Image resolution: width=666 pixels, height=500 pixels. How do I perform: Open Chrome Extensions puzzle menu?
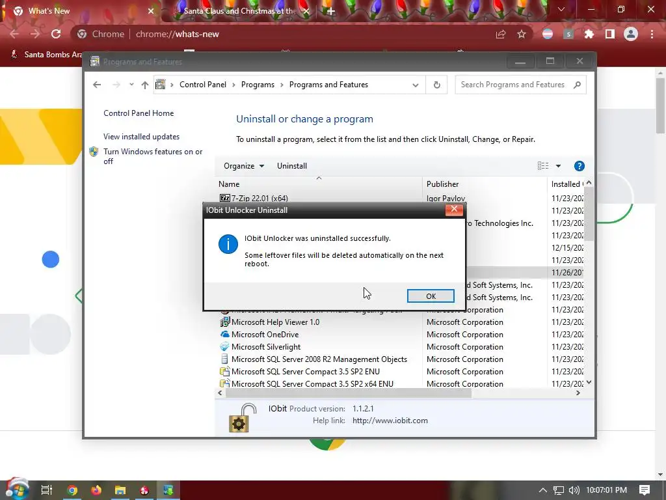pos(589,34)
